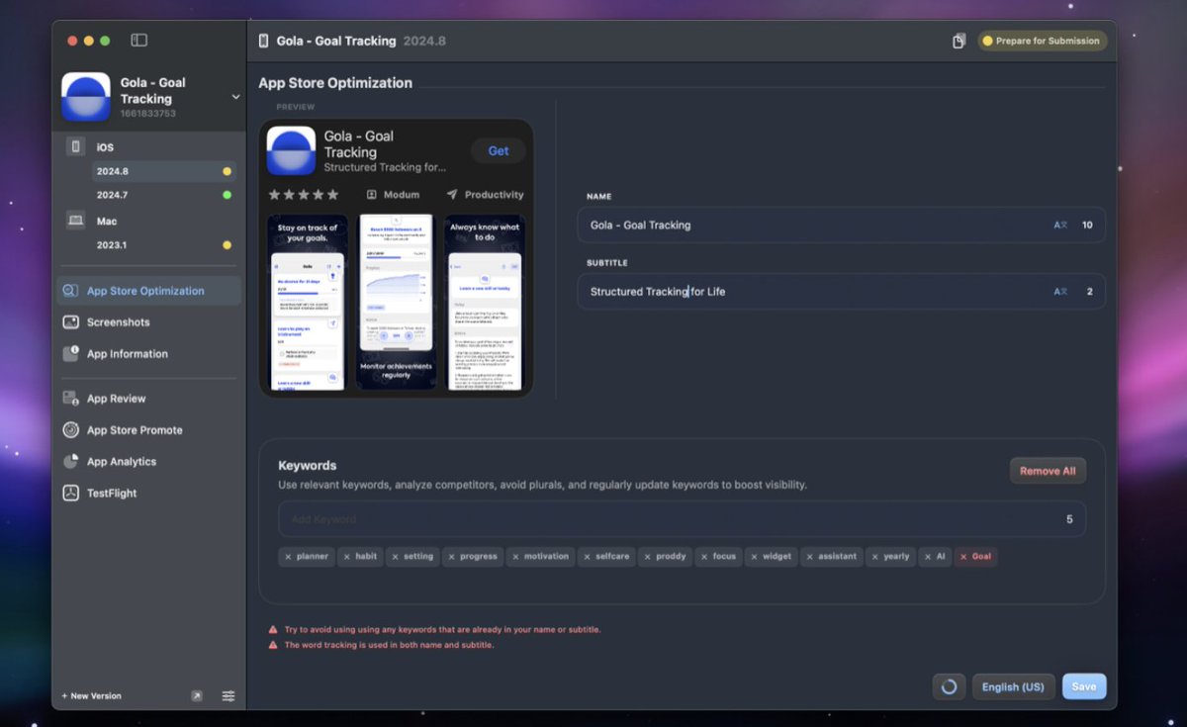Open 'Always know what to do' screenshot
Viewport: 1187px width, 727px height.
(485, 302)
